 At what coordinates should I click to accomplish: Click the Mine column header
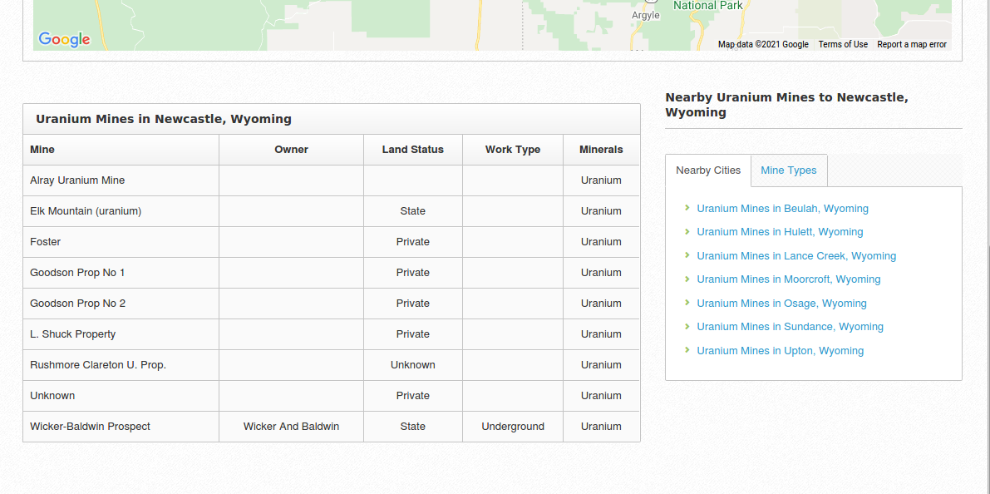[x=121, y=150]
